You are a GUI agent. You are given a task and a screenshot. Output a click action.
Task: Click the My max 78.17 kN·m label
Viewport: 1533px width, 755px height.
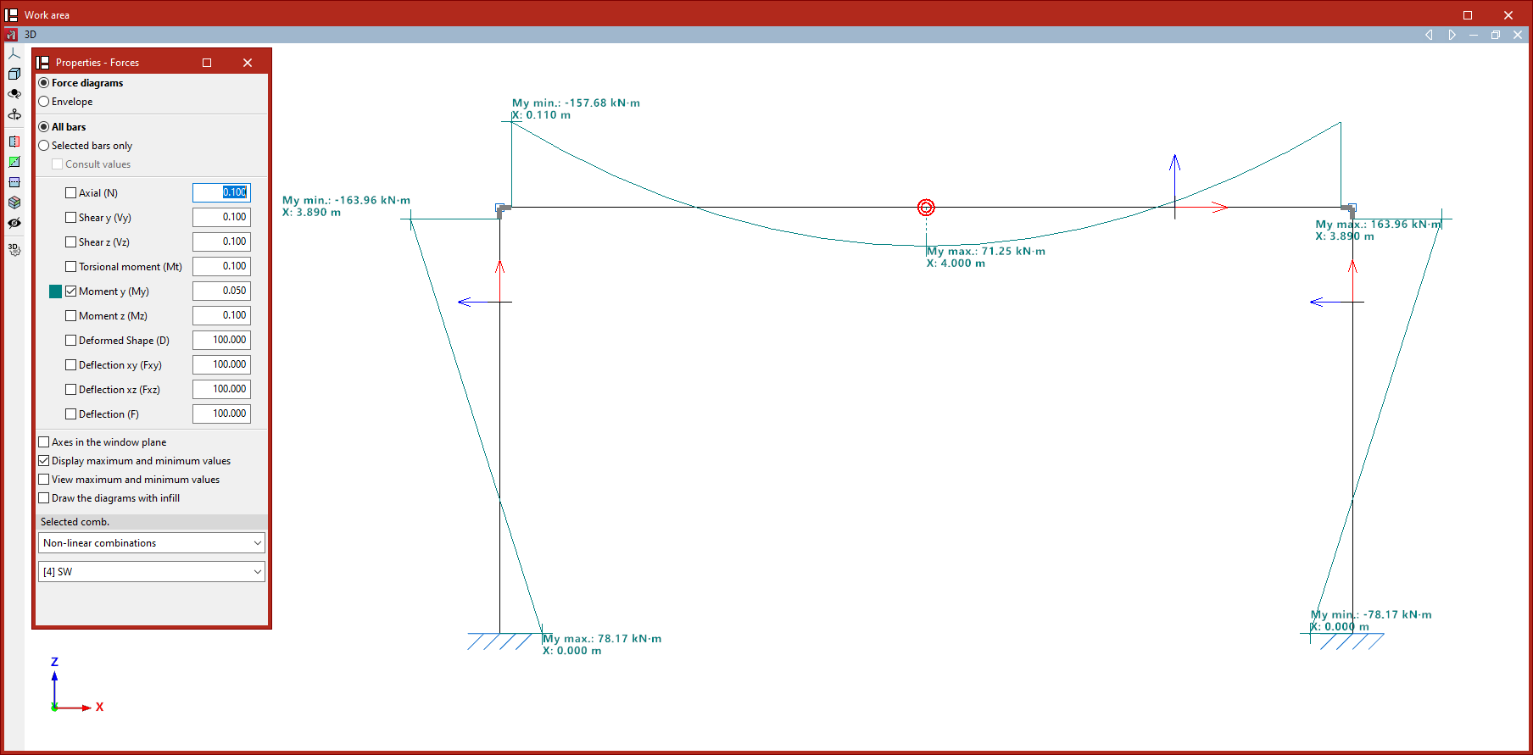[x=602, y=639]
